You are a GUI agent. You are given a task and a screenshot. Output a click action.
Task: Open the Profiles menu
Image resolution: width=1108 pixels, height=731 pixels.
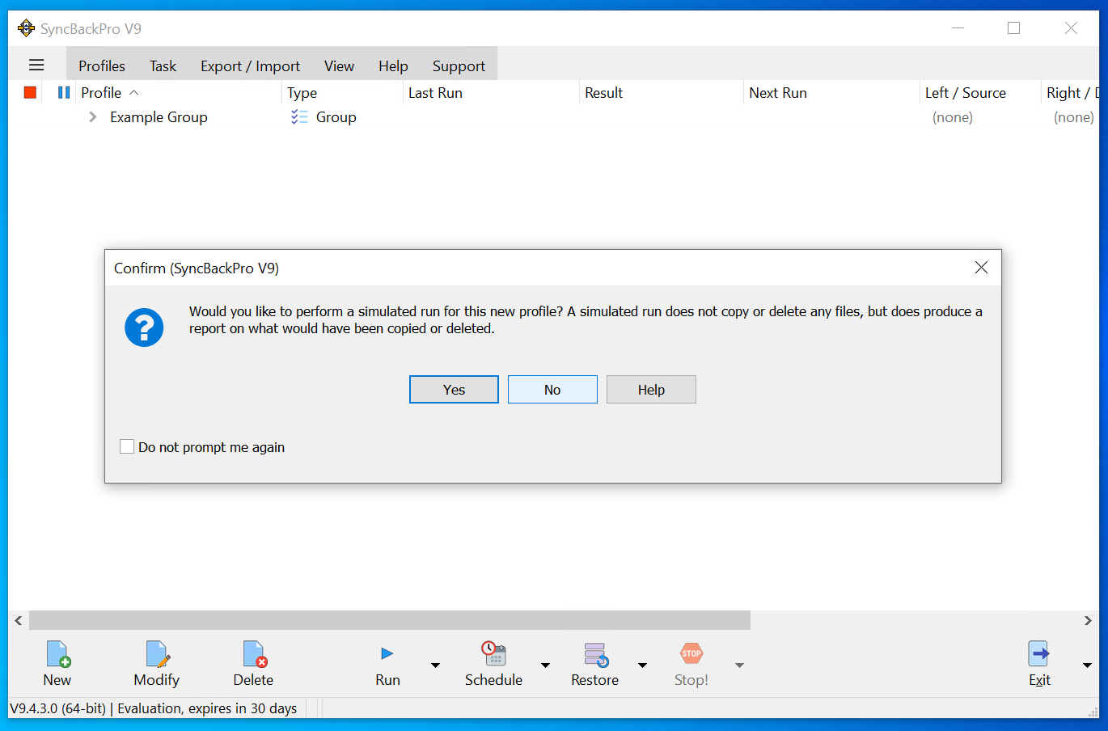click(102, 66)
